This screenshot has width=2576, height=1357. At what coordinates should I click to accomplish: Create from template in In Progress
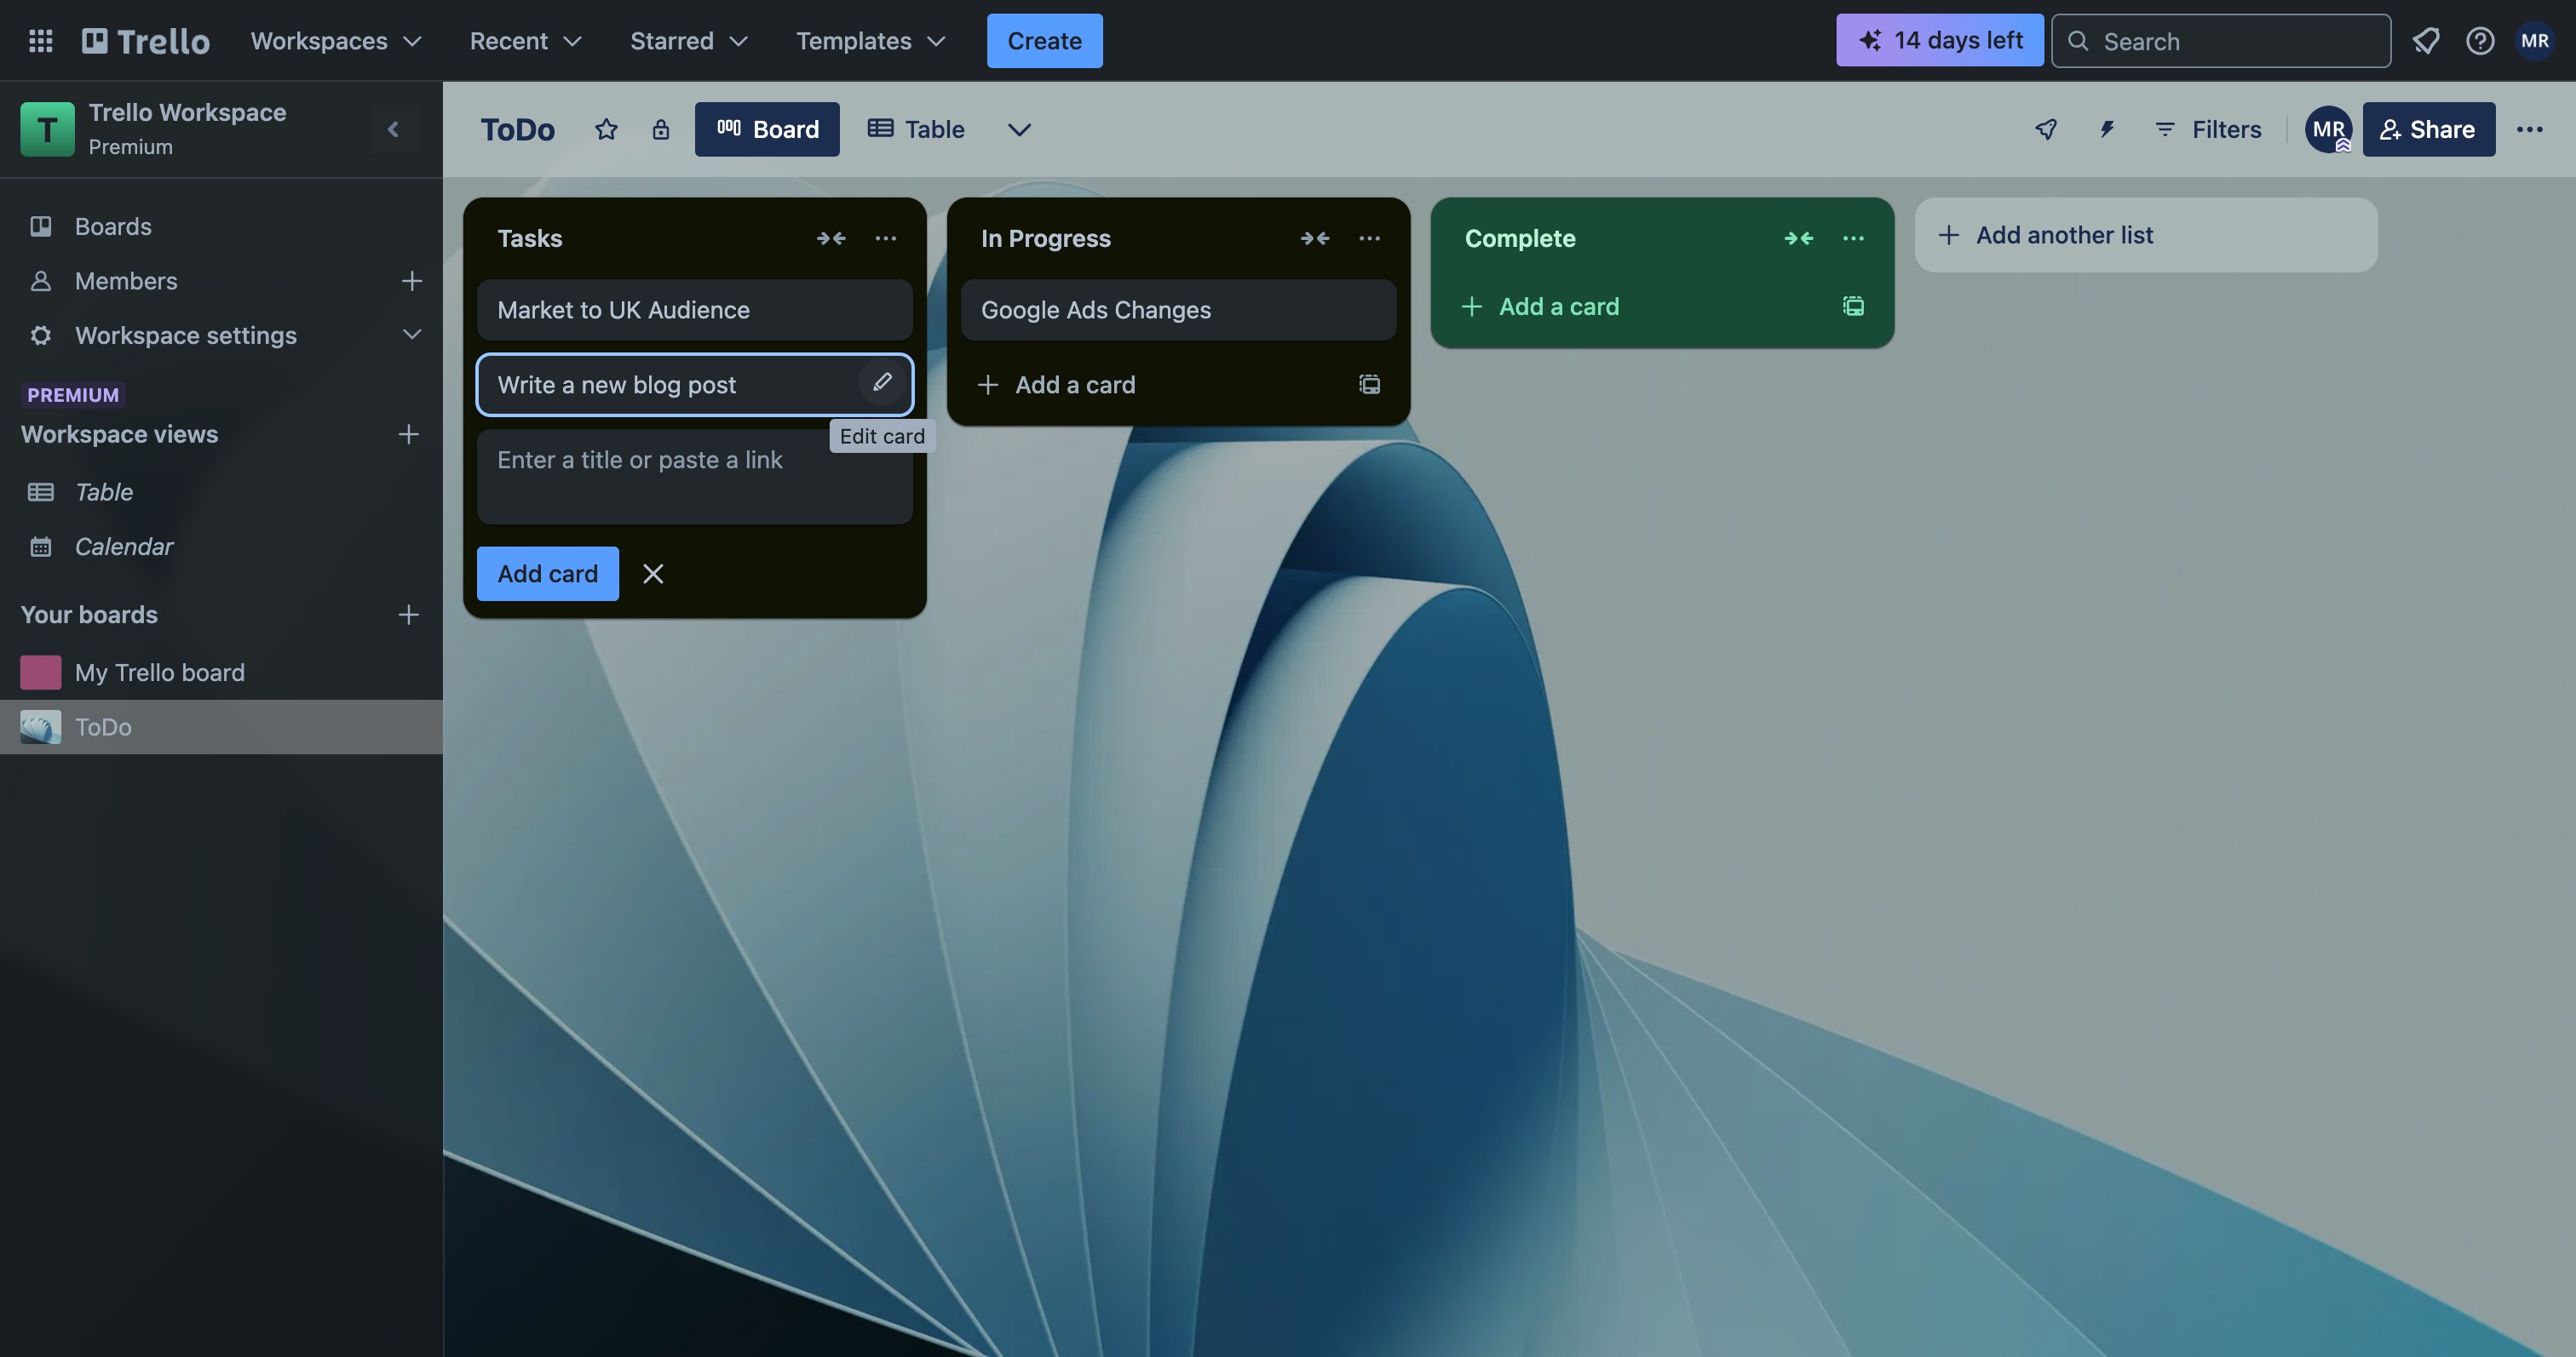pos(1369,385)
